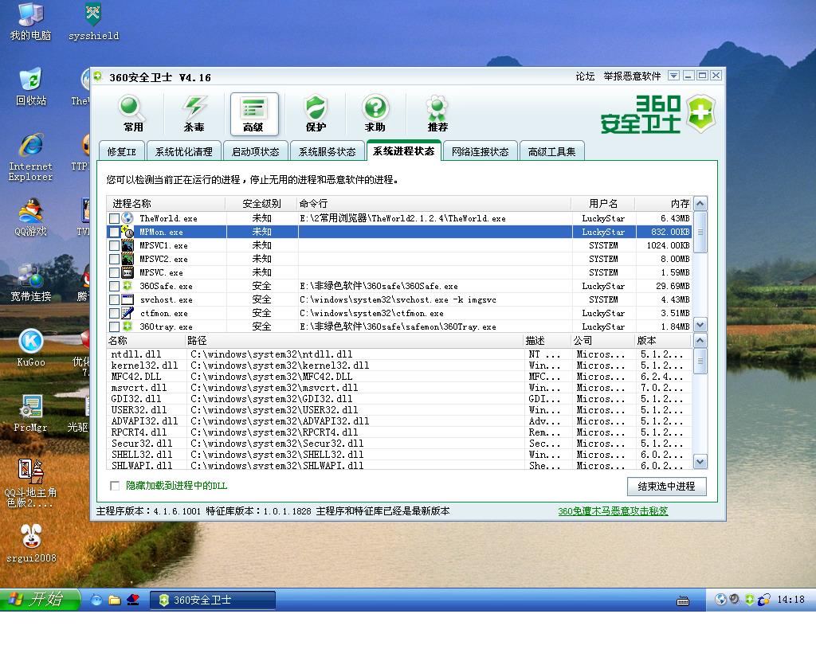The image size is (816, 653).
Task: Check the box for MPSVC2.exe process
Action: (x=114, y=259)
